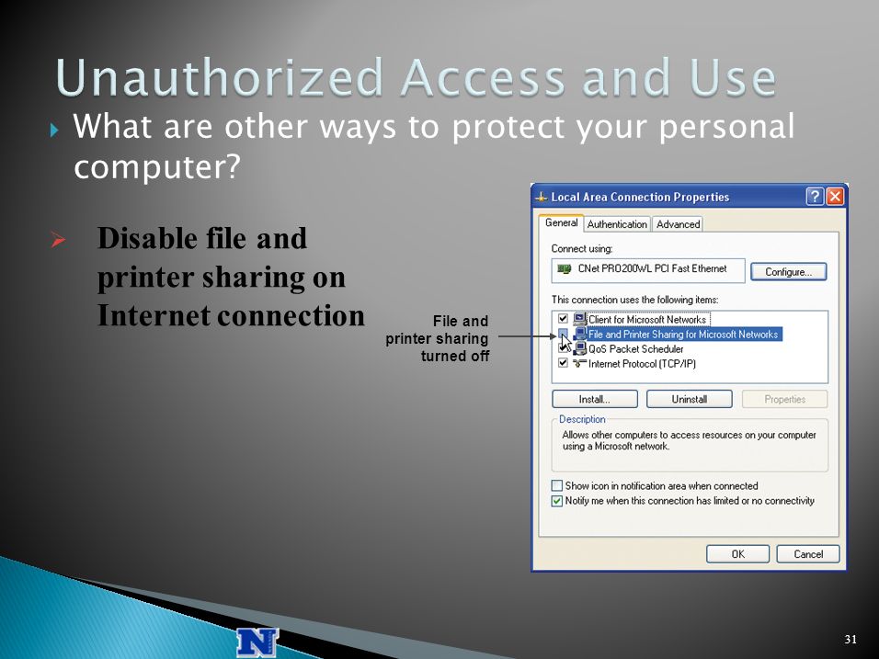The width and height of the screenshot is (879, 659).
Task: Click the Local Area Connection title bar icon
Action: click(x=541, y=198)
